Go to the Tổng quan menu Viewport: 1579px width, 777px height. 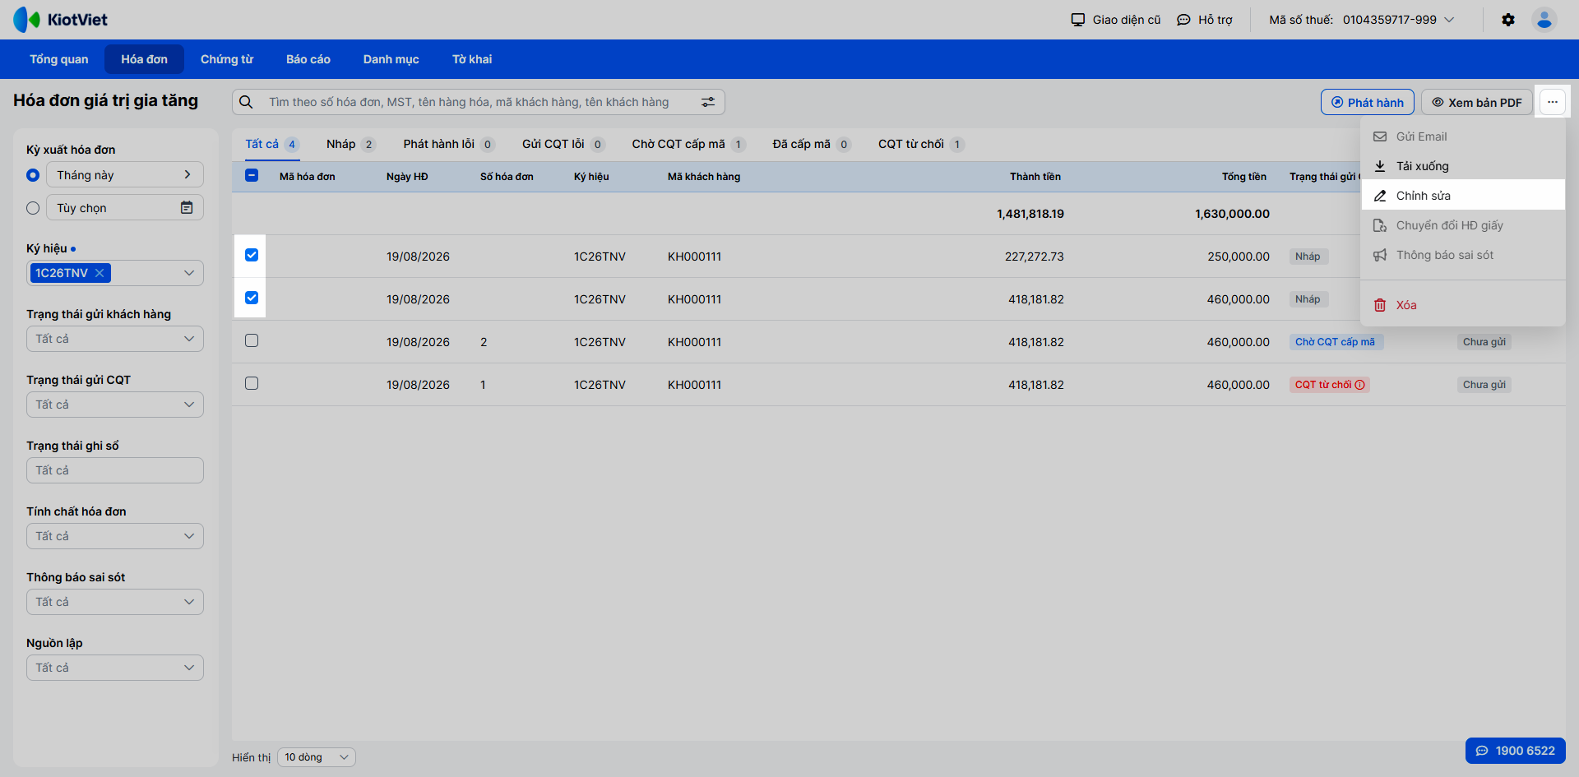[59, 59]
